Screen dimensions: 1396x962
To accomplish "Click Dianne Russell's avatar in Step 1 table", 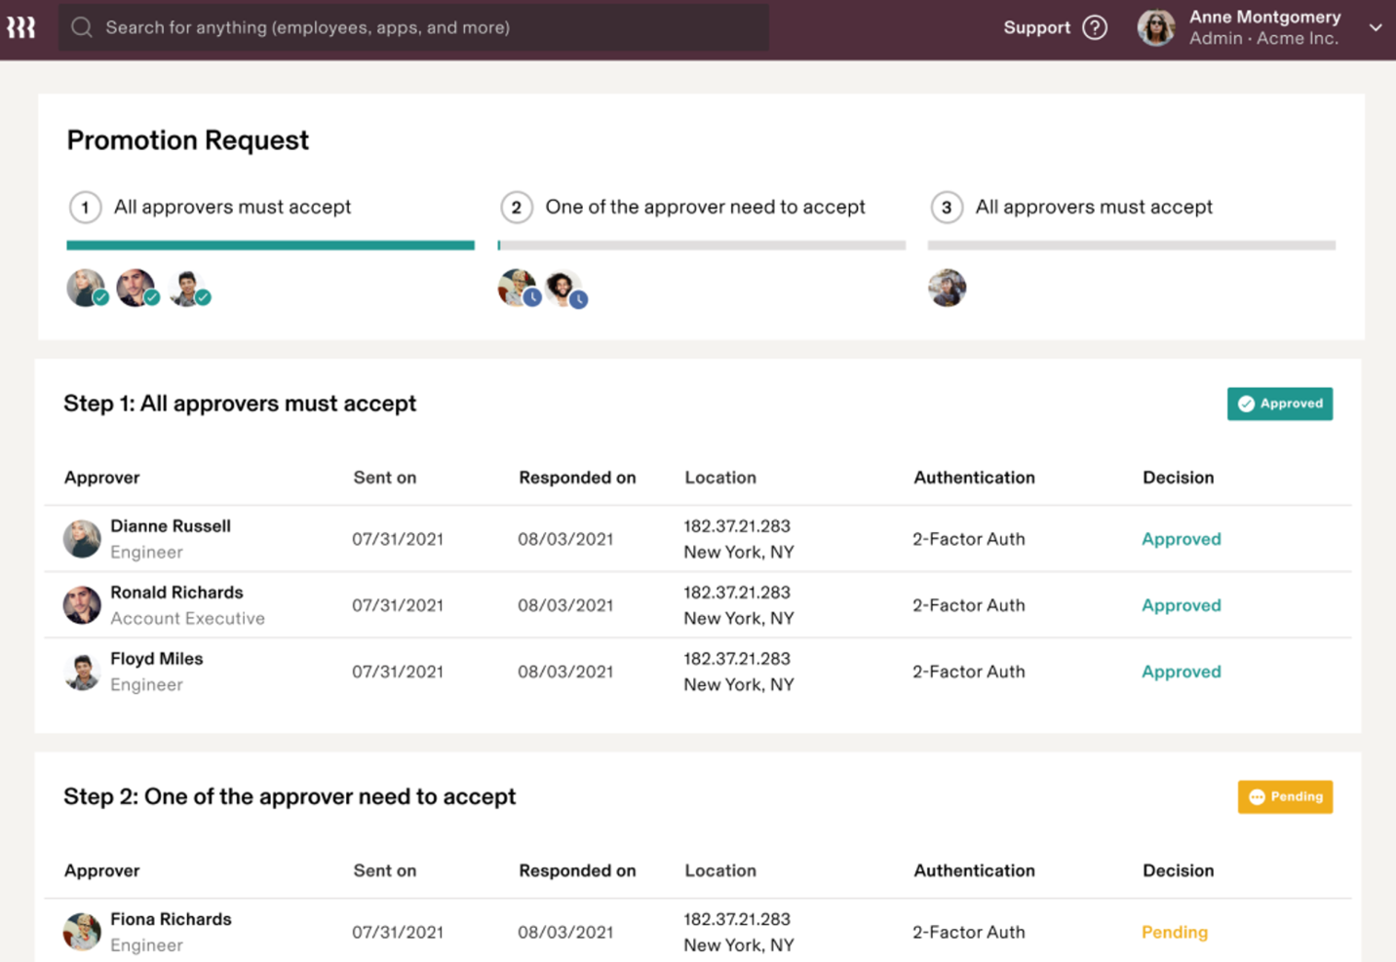I will [82, 538].
